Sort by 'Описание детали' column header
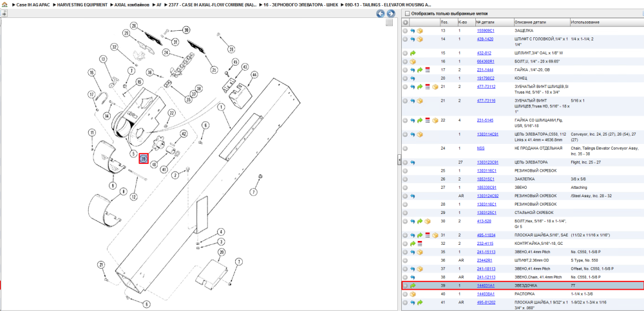Image resolution: width=644 pixels, height=311 pixels. pyautogui.click(x=542, y=22)
